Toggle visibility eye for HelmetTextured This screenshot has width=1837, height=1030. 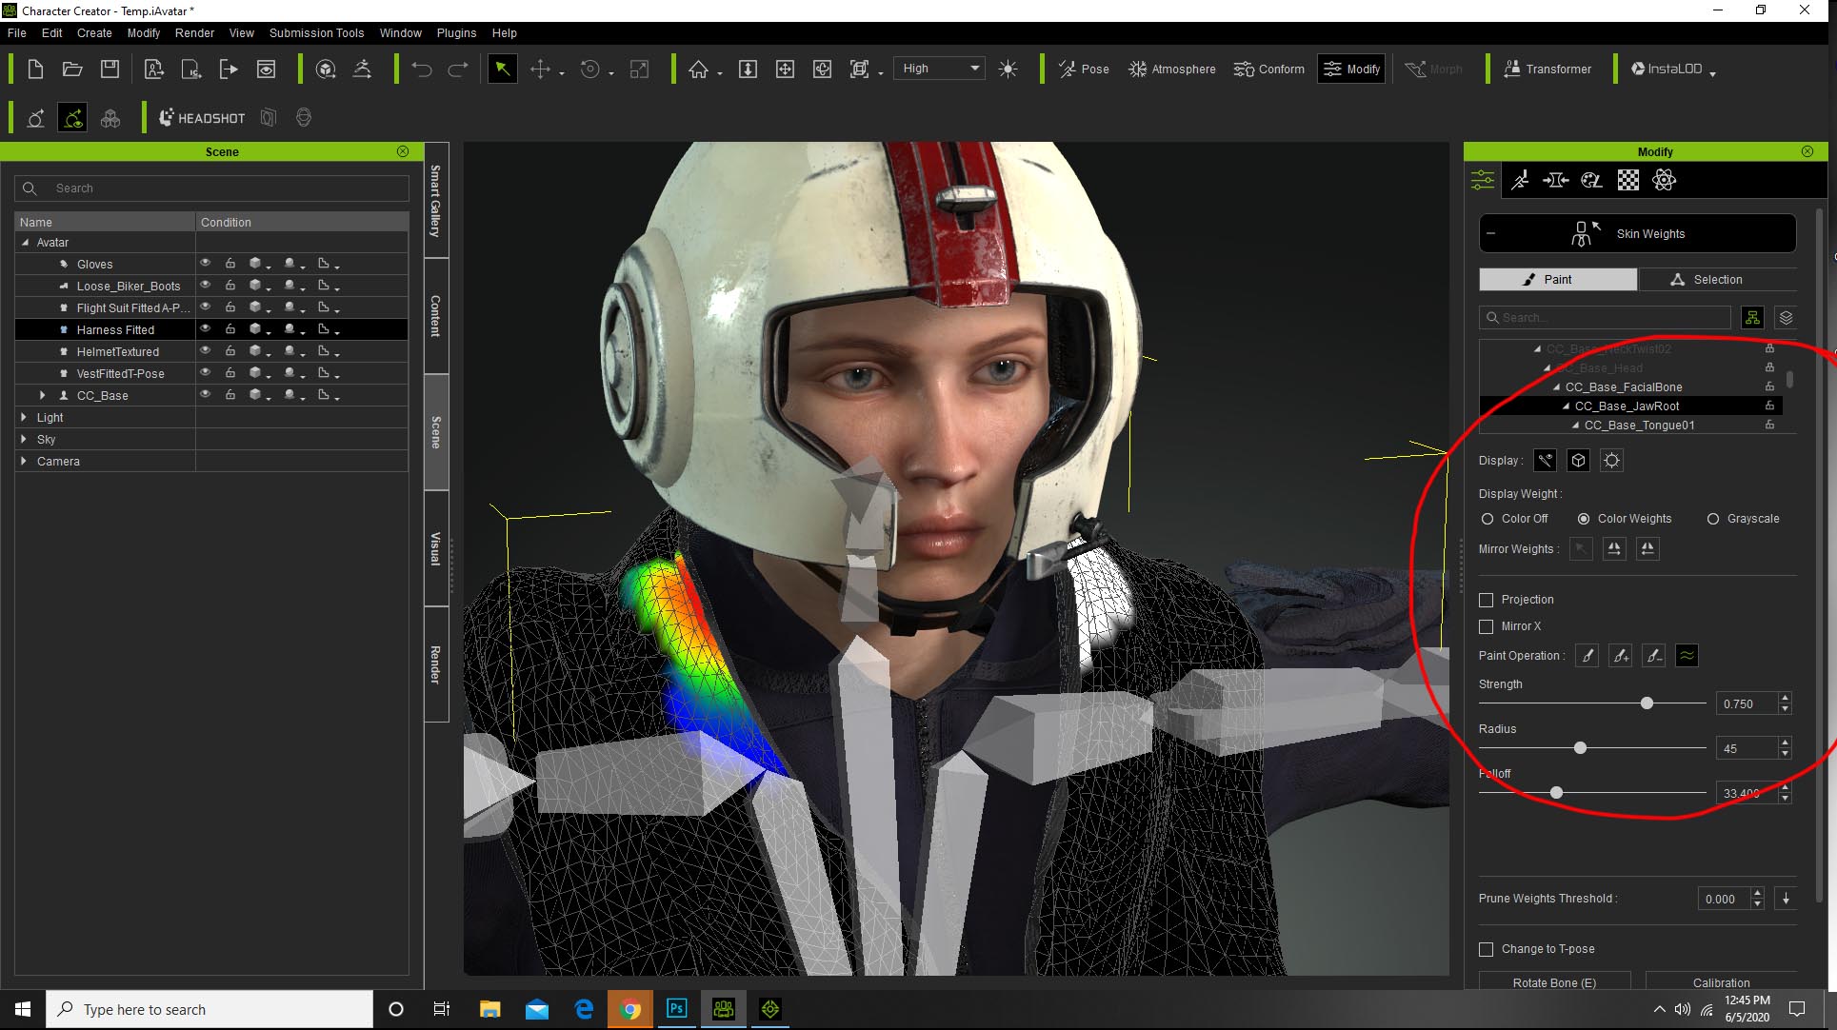(205, 351)
